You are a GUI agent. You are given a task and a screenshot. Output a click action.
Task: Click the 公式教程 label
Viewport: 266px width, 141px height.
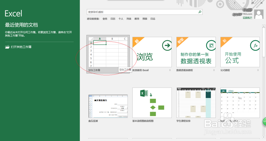point(225,70)
